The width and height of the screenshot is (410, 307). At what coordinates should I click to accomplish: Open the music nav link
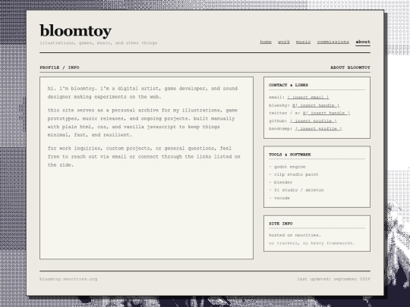pyautogui.click(x=303, y=42)
